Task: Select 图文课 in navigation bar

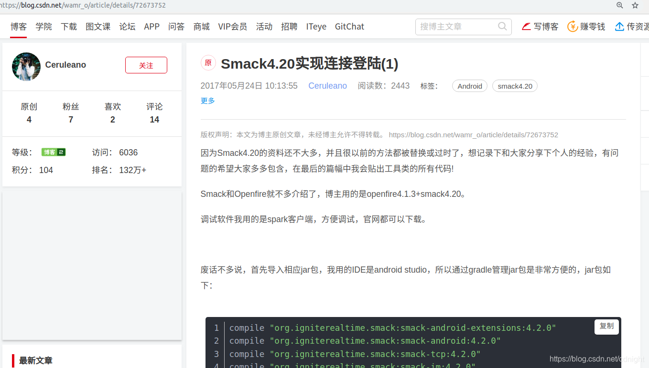Action: 98,27
